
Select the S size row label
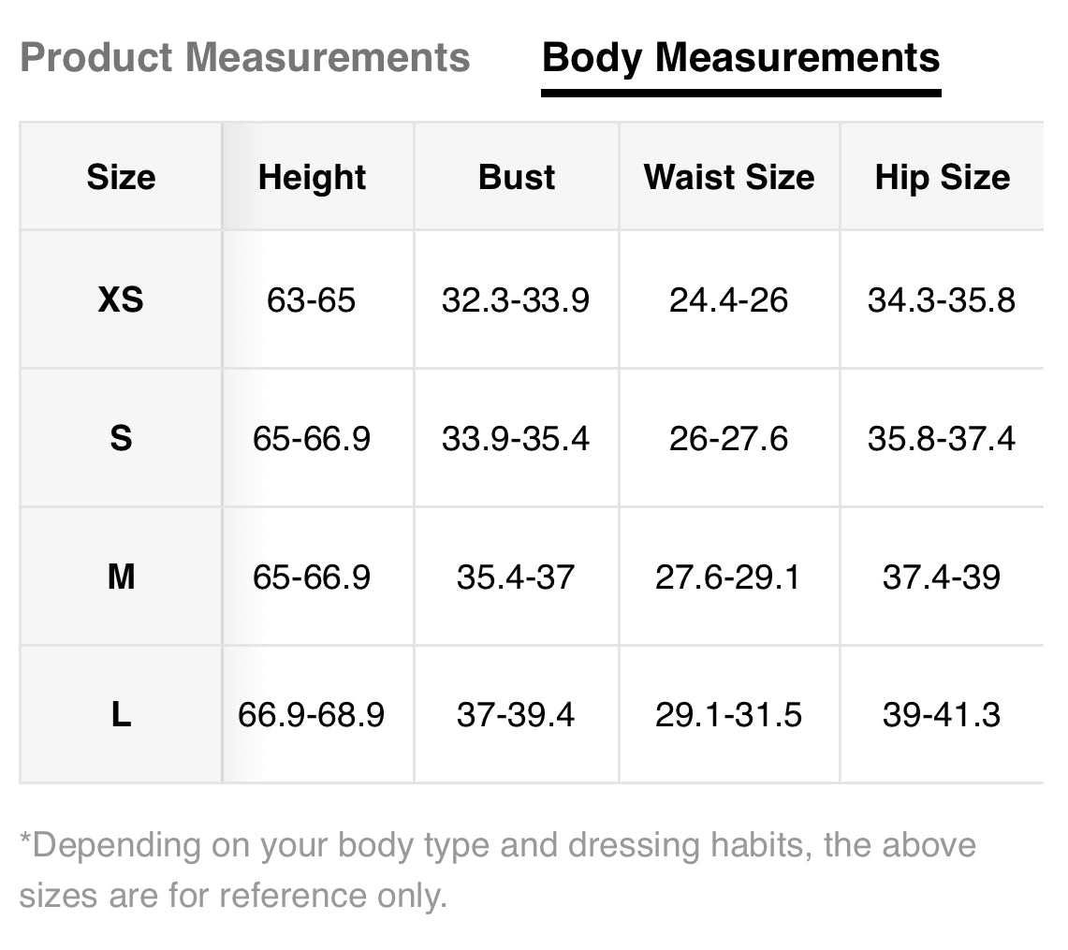point(121,438)
